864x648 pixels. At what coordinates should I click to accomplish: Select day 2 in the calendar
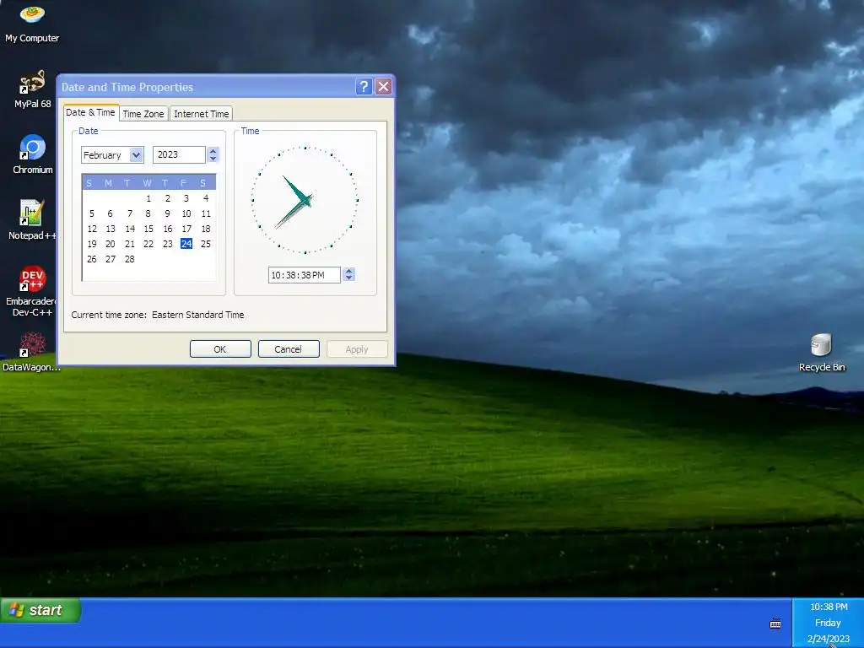click(x=168, y=198)
